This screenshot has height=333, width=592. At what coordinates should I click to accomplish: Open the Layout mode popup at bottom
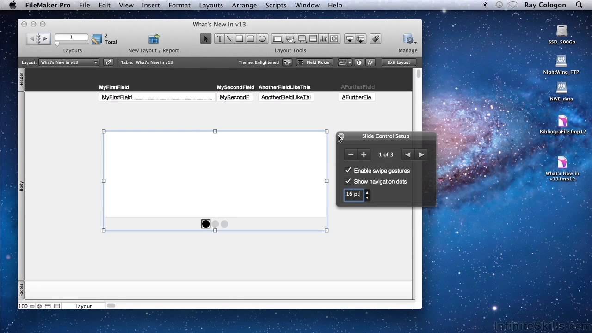click(x=83, y=306)
